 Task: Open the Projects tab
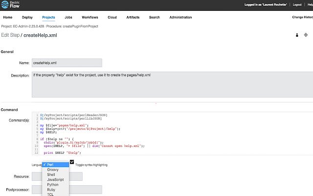(48, 18)
